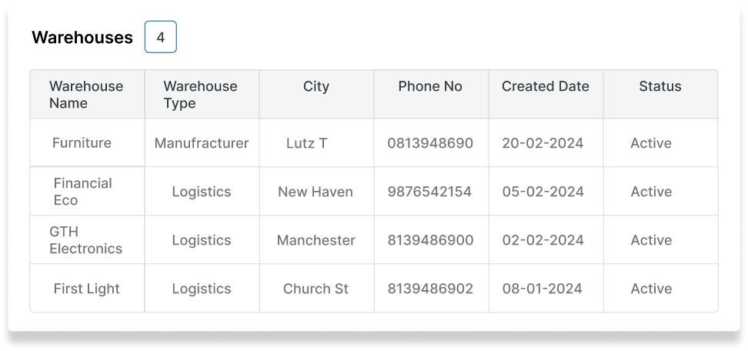Click the Lutz T city cell

coord(306,143)
